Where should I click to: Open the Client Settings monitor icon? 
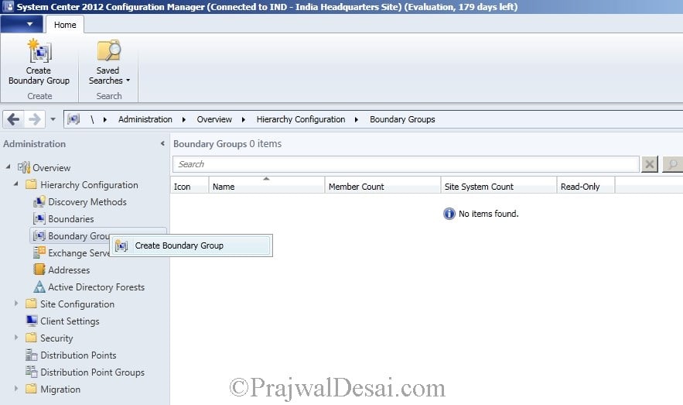32,321
